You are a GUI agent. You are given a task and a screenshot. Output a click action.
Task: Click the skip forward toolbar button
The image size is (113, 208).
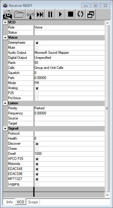[x=40, y=14]
